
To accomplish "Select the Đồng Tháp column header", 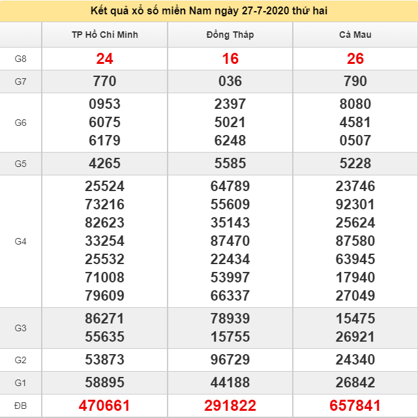I will 230,35.
